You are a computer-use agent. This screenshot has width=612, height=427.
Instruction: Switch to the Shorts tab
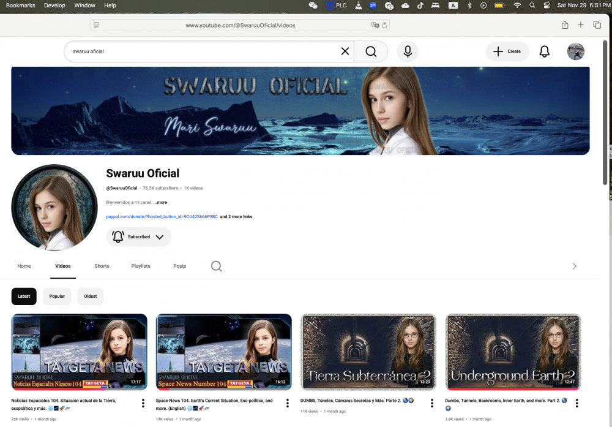coord(102,266)
